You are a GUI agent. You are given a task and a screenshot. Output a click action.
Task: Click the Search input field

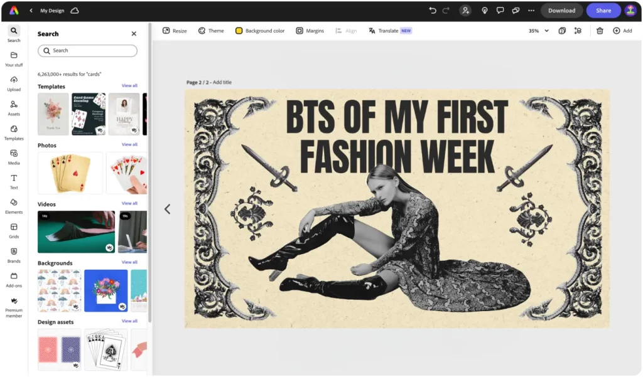click(x=88, y=51)
